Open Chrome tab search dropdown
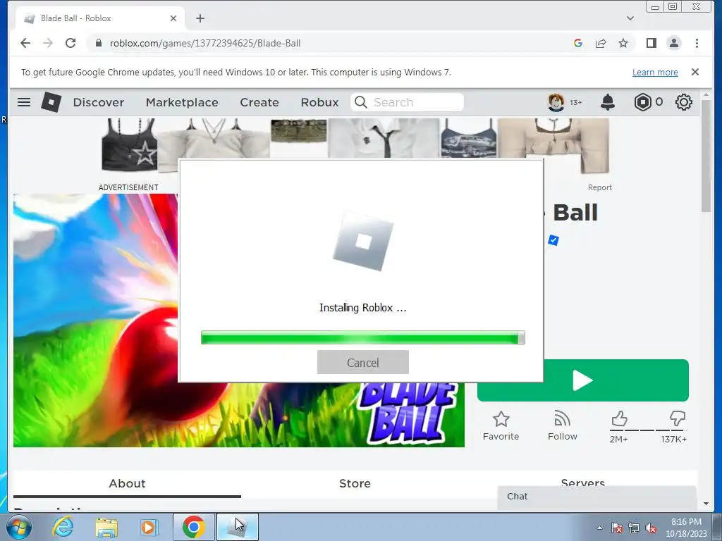 pyautogui.click(x=630, y=18)
